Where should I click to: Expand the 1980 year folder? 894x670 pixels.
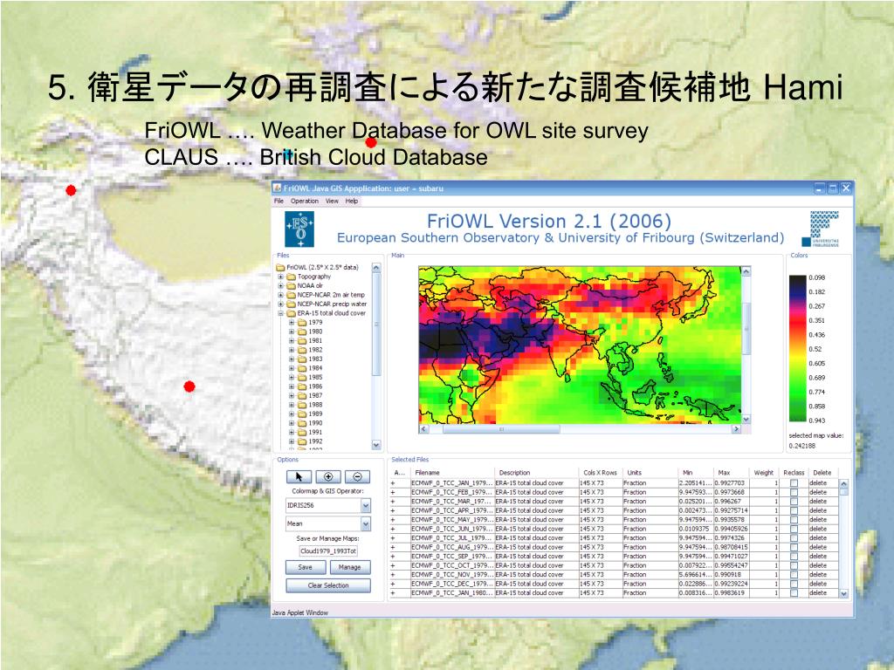click(x=292, y=332)
